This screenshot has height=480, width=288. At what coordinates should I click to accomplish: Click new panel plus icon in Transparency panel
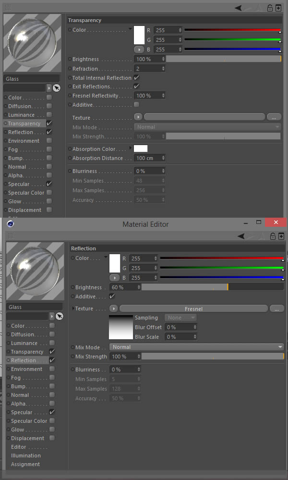pyautogui.click(x=278, y=8)
